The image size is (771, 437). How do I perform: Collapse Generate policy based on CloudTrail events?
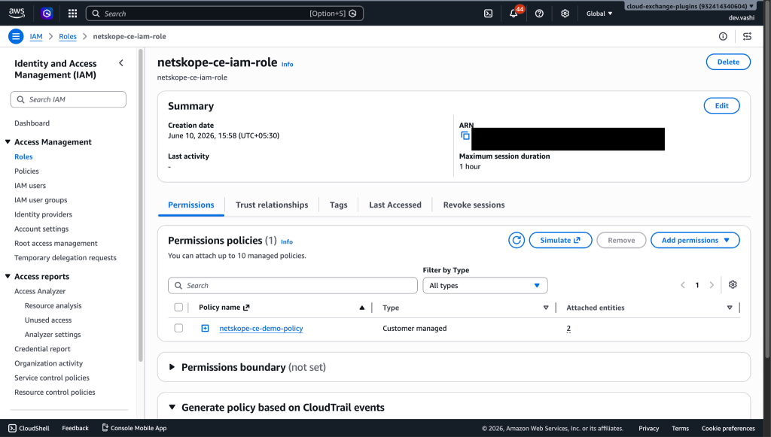tap(172, 407)
